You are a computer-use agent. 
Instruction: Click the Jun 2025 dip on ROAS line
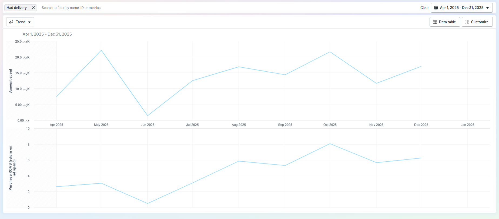(148, 203)
